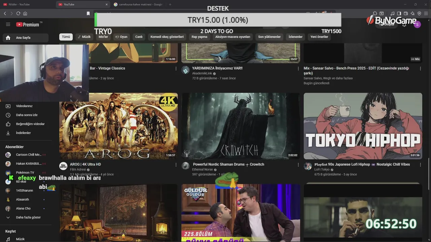Viewport: 431px width, 242px height.
Task: Select the Oyun filter chip
Action: tap(121, 37)
